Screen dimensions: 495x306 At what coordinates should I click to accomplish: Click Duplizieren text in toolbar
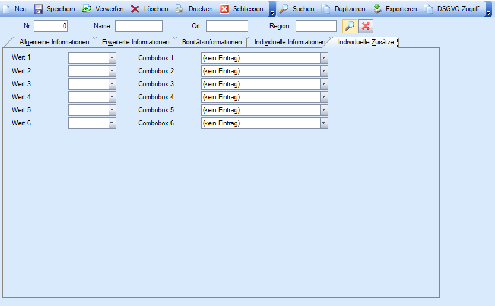(350, 9)
